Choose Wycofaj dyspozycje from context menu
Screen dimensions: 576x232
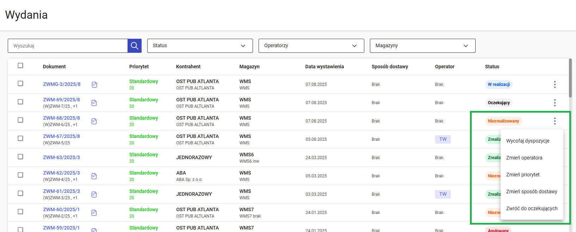[x=528, y=141]
